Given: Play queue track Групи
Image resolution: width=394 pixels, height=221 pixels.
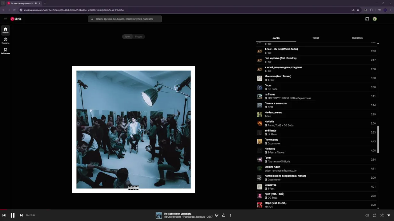Looking at the screenshot, I should (x=317, y=160).
